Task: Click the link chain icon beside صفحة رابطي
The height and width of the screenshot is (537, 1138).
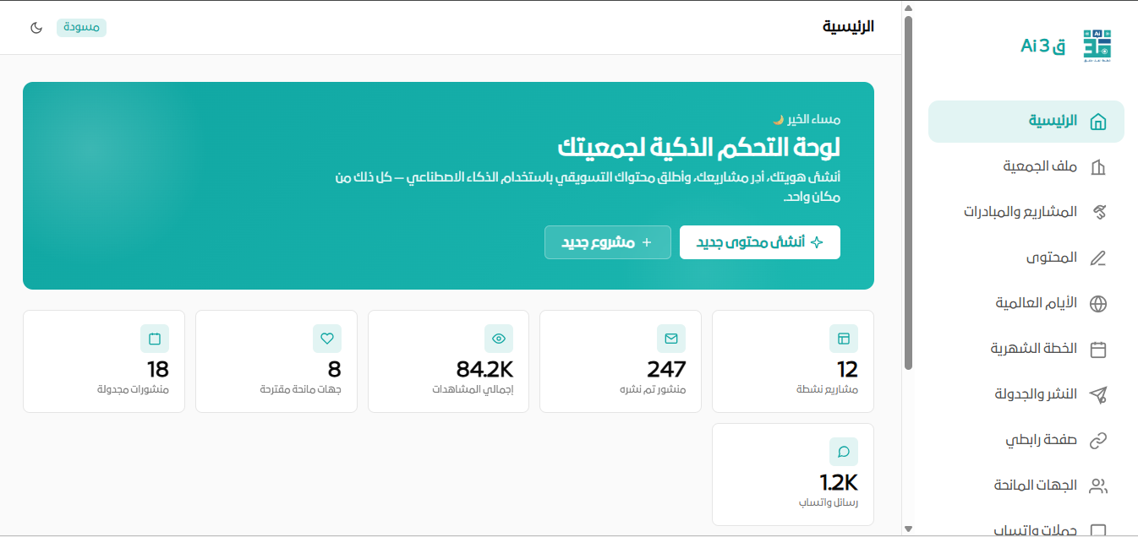Action: coord(1098,441)
